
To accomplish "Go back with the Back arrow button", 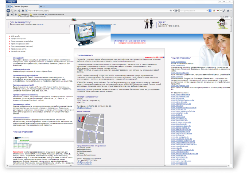I will (x=8, y=11).
